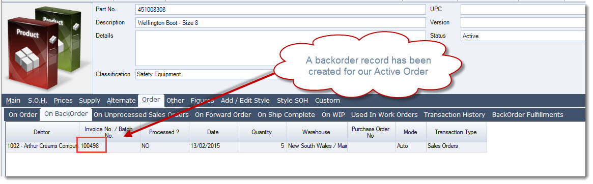
Task: Open the Alternate tab
Action: point(121,101)
